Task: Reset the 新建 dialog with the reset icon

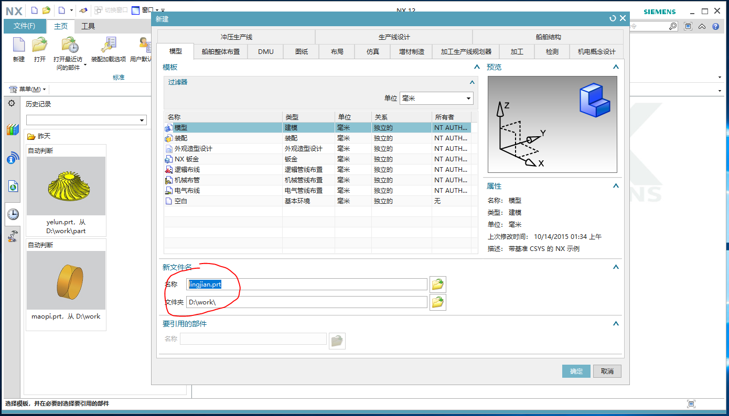Action: click(613, 18)
